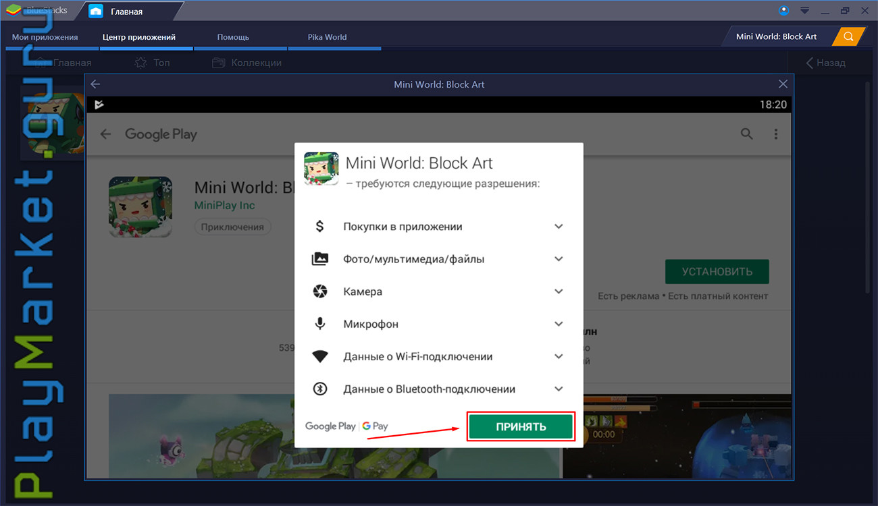Click the back arrow in the Mini World window header

point(95,84)
